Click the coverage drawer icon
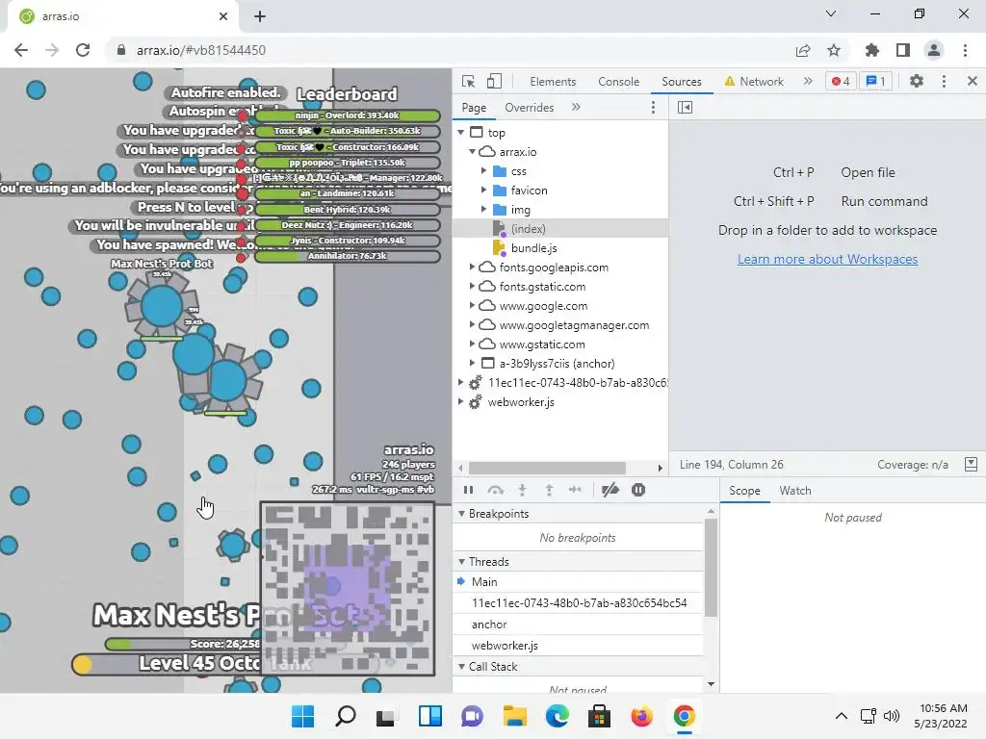Screen dimensions: 986x739 [x=971, y=465]
